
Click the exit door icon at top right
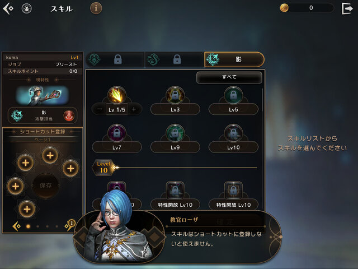pyautogui.click(x=347, y=9)
